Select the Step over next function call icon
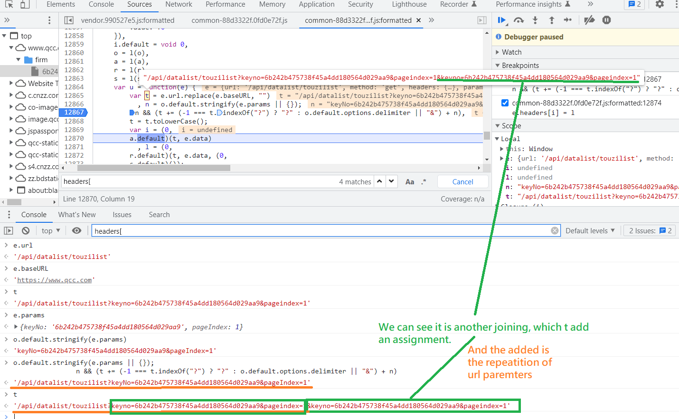The image size is (679, 419). pyautogui.click(x=519, y=20)
